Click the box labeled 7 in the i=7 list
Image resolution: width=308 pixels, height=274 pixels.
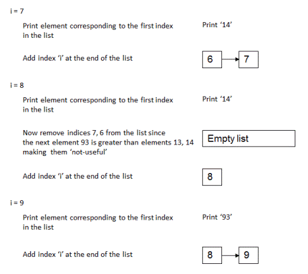(249, 59)
